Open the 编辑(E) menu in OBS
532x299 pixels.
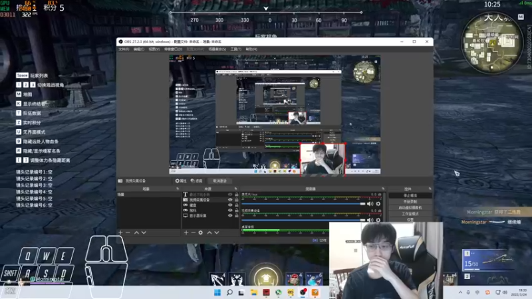139,49
